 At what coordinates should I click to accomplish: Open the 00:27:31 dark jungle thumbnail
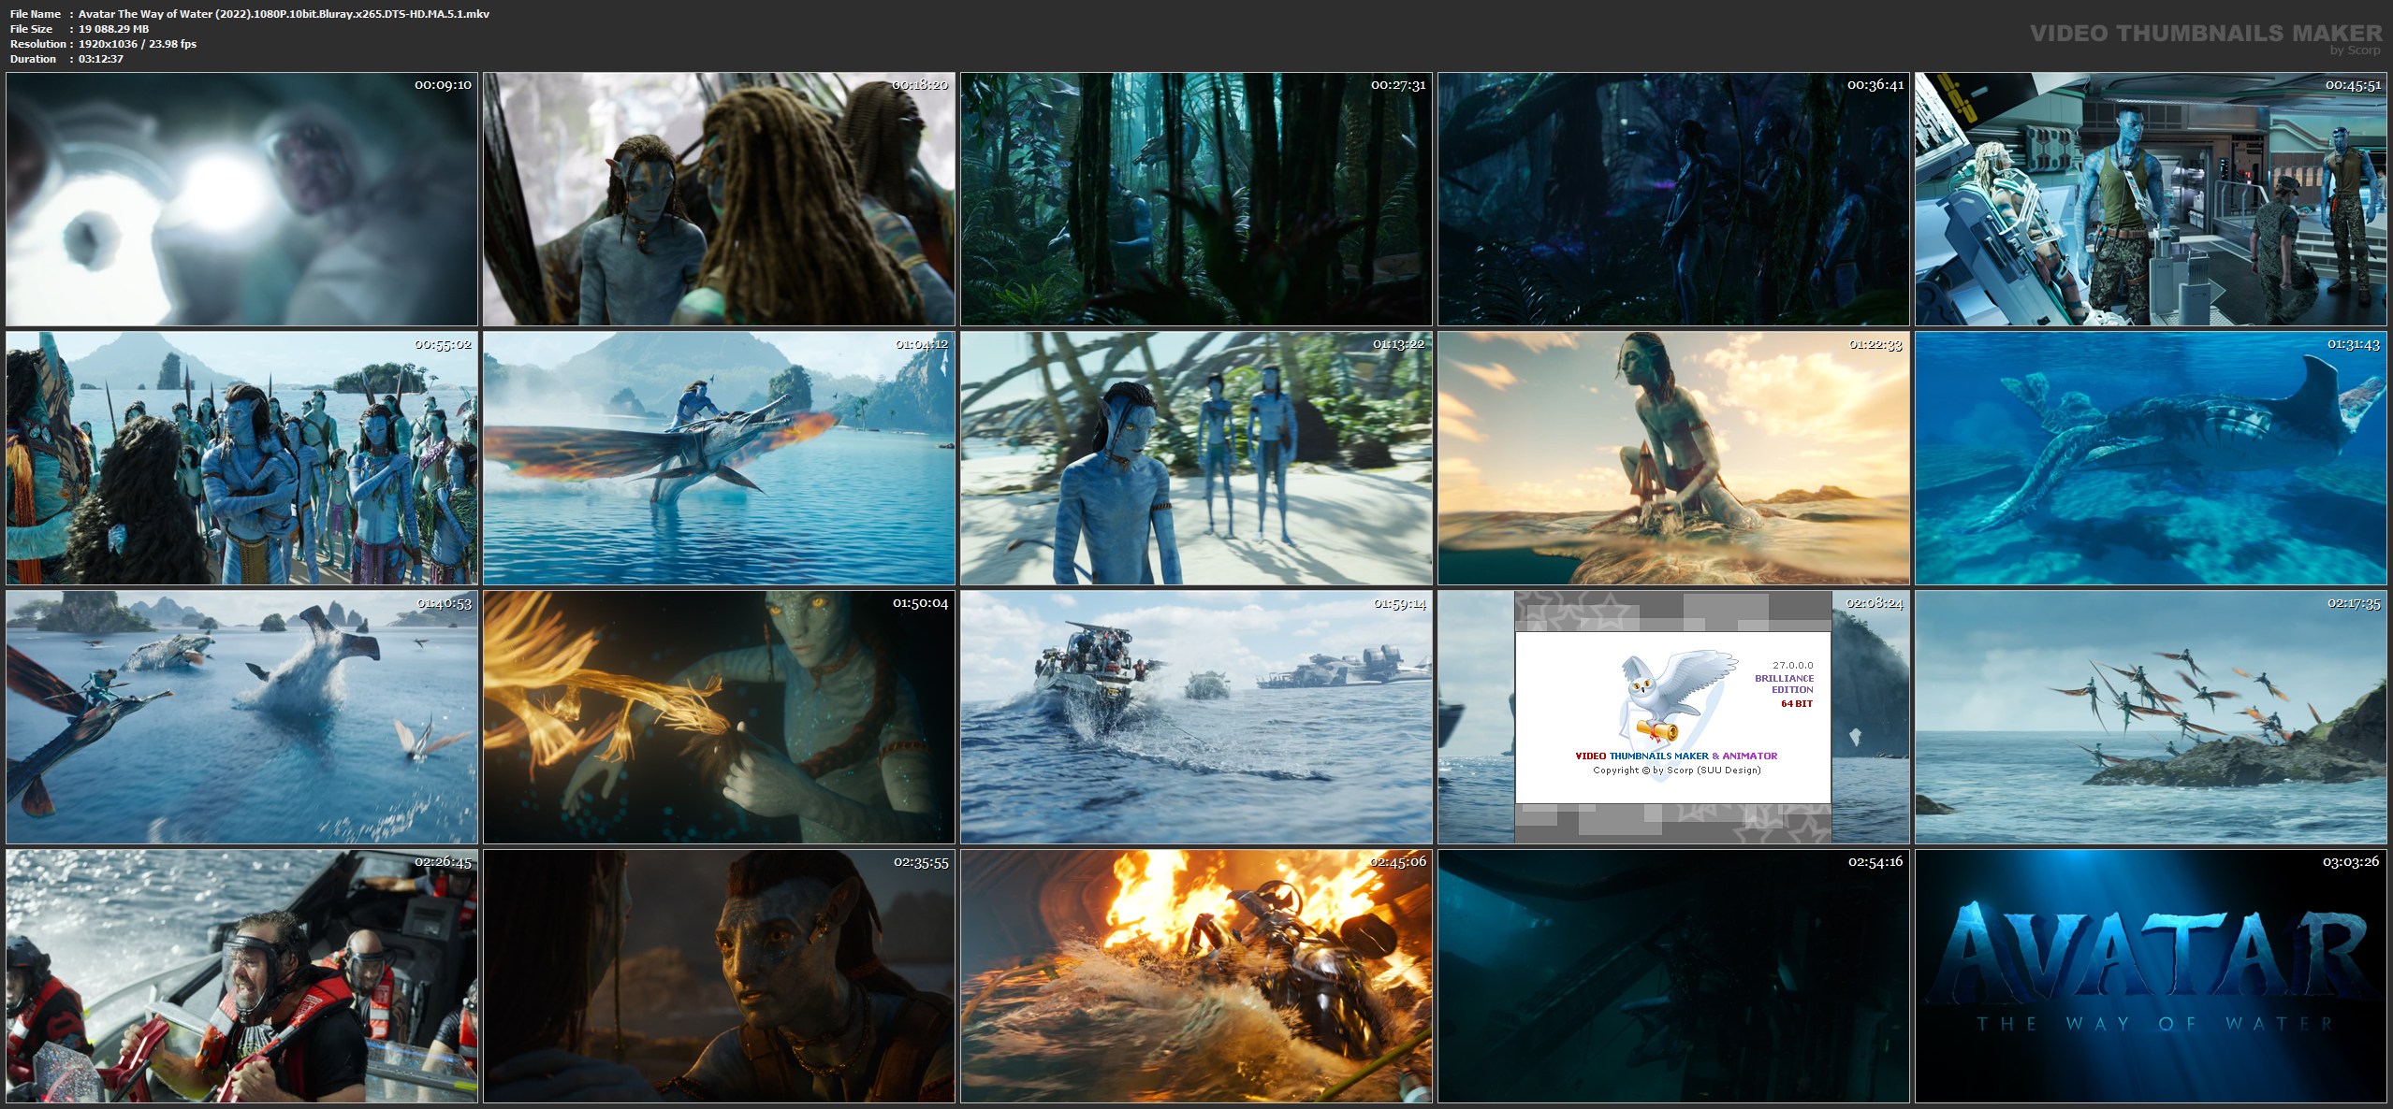click(x=1196, y=199)
